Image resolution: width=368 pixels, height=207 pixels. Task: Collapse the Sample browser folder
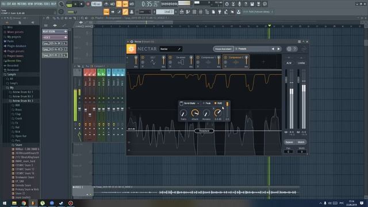11,74
